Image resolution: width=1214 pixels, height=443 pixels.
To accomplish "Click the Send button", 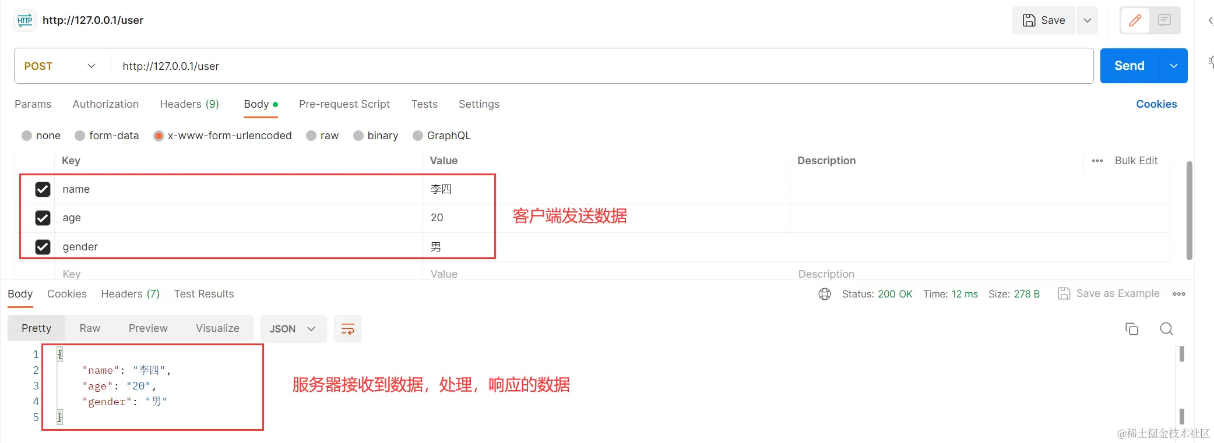I will (1129, 66).
